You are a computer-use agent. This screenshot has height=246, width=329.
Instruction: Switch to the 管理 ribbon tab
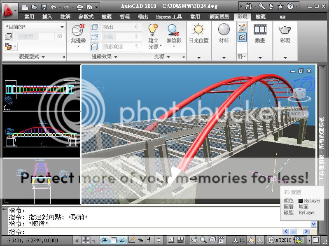pyautogui.click(x=125, y=17)
